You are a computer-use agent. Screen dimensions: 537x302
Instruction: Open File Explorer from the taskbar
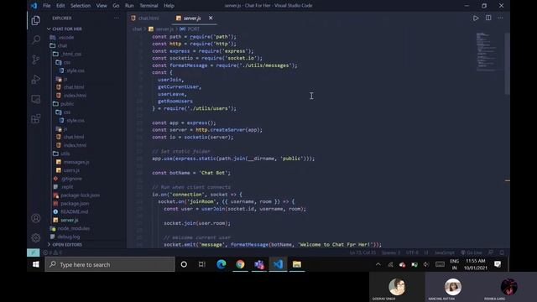pyautogui.click(x=296, y=264)
